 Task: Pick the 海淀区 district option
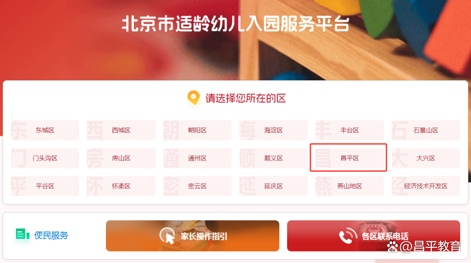pos(273,130)
